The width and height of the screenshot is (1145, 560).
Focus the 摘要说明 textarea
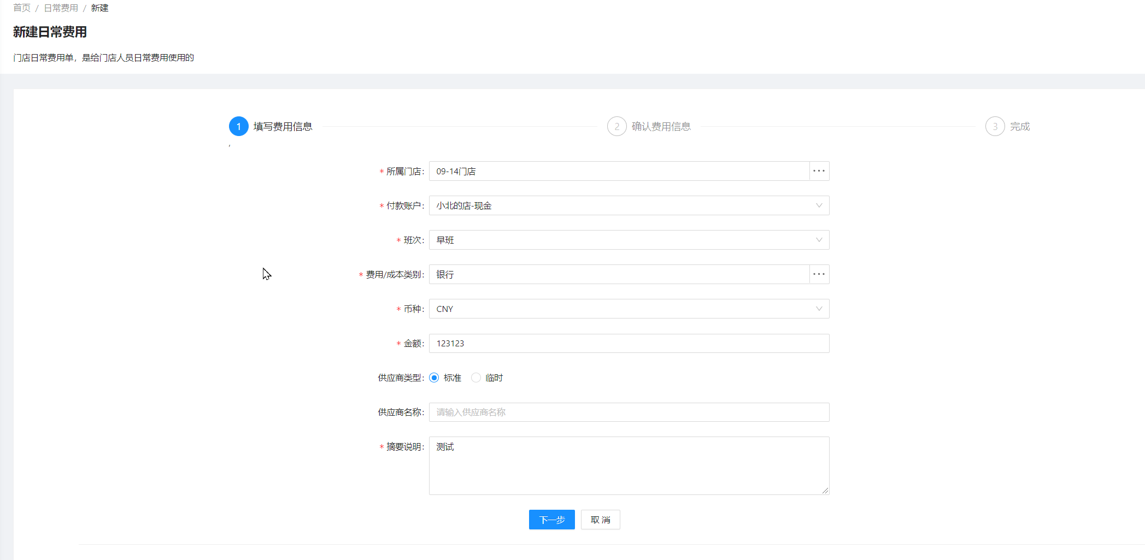point(629,465)
